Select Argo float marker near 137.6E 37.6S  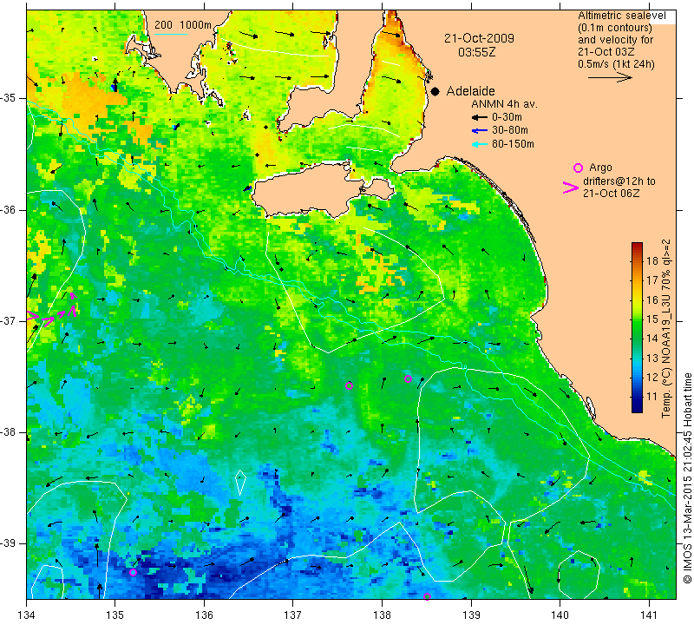(349, 385)
